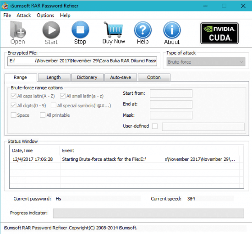The height and width of the screenshot is (234, 252).
Task: Click the NVIDIA CUDA badge
Action: 219,33
